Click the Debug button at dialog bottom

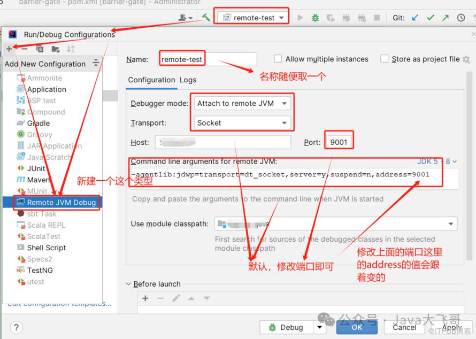coord(286,327)
